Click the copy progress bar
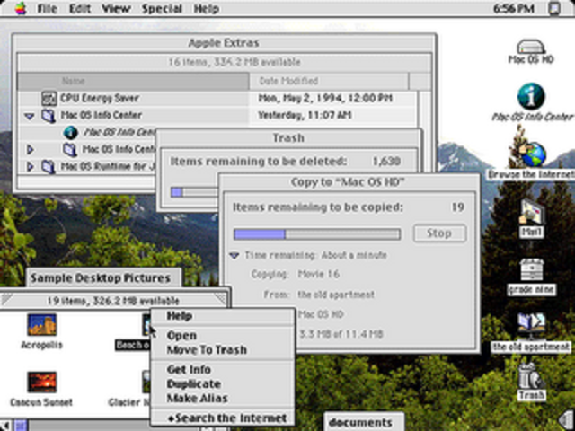The height and width of the screenshot is (431, 575). click(317, 234)
